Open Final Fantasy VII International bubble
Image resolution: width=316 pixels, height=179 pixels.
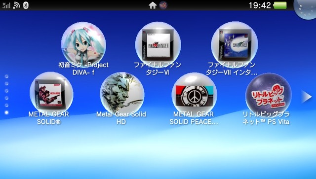coord(235,44)
